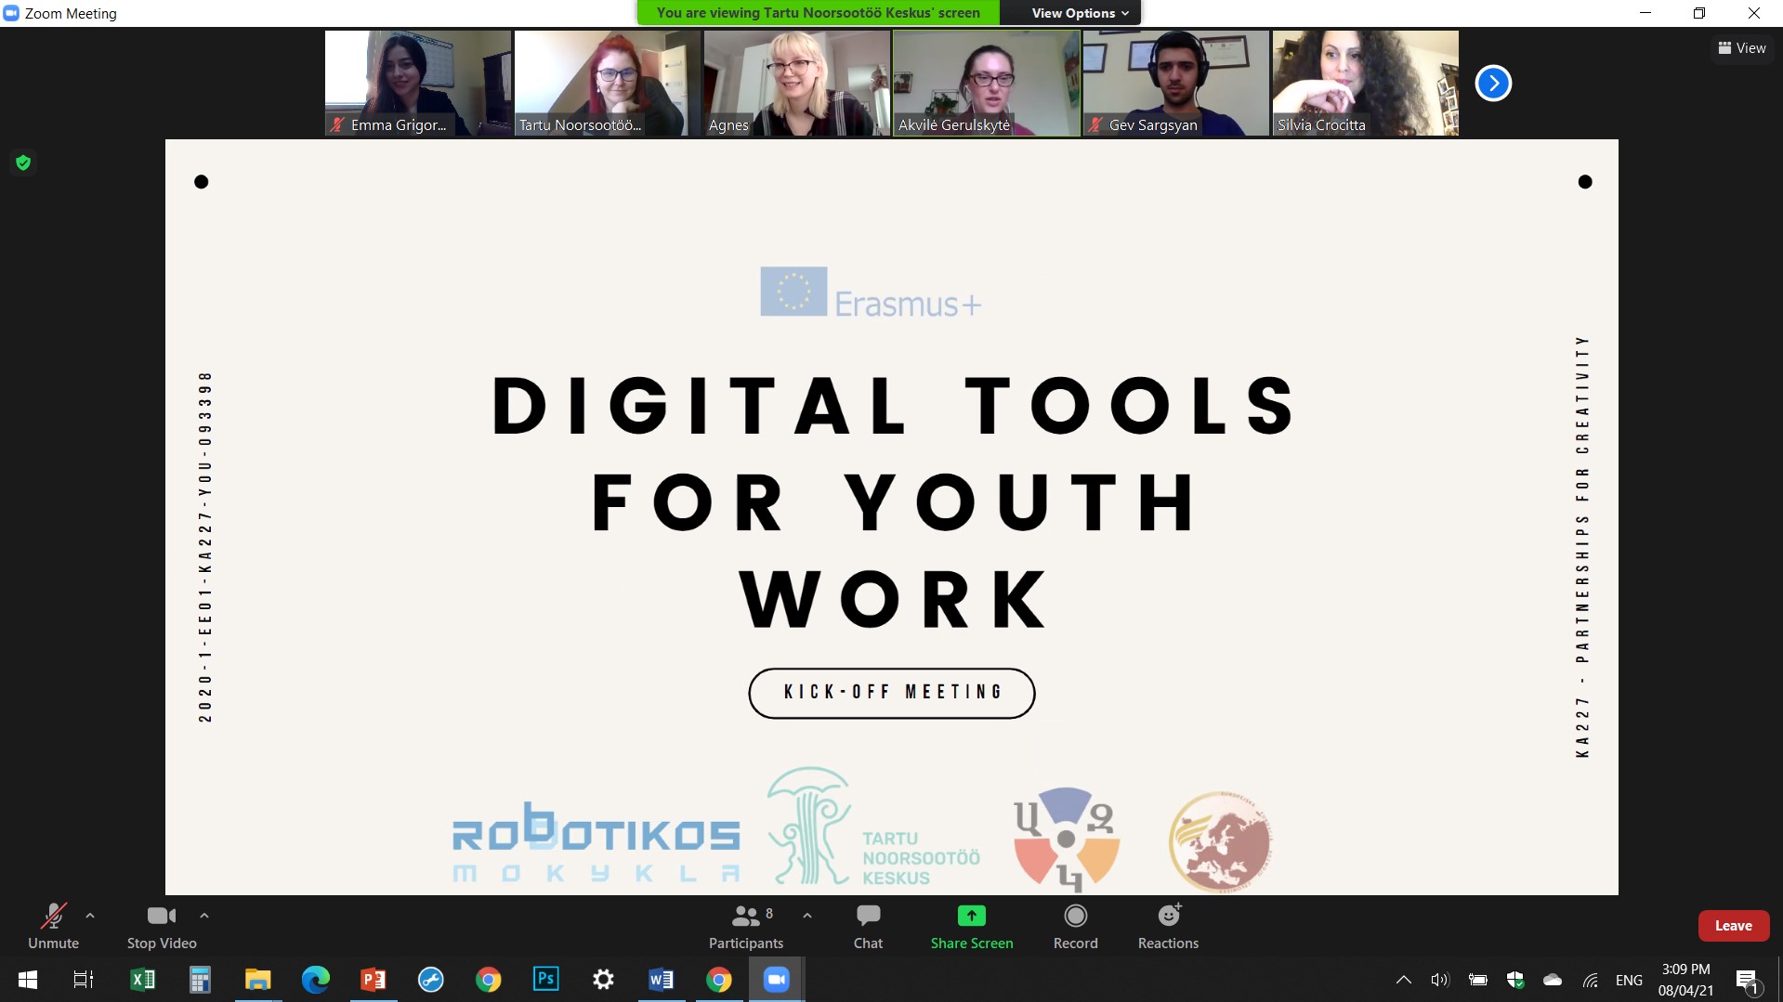The image size is (1783, 1002).
Task: Open Windows Security shield tray icon
Action: click(x=1515, y=980)
